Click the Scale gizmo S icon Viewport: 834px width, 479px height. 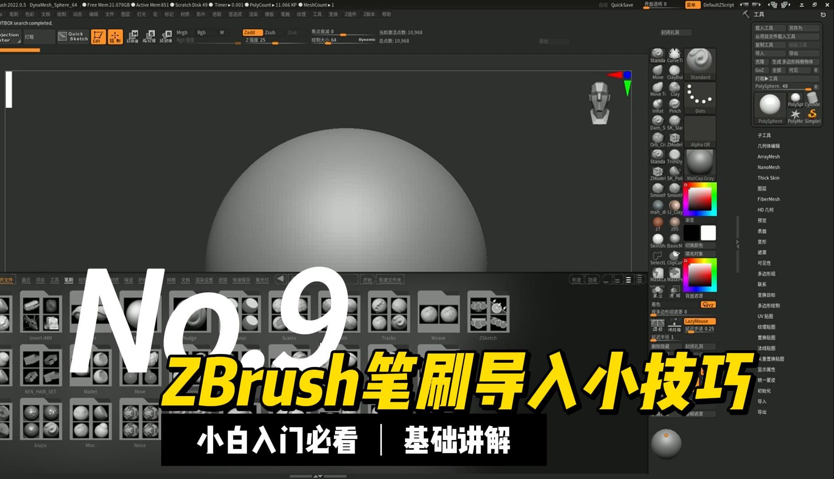[149, 36]
